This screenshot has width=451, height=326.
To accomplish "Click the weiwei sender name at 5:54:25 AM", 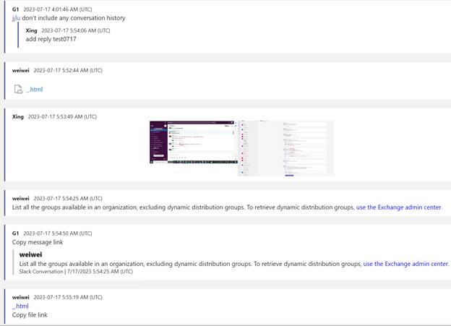I will 21,198.
